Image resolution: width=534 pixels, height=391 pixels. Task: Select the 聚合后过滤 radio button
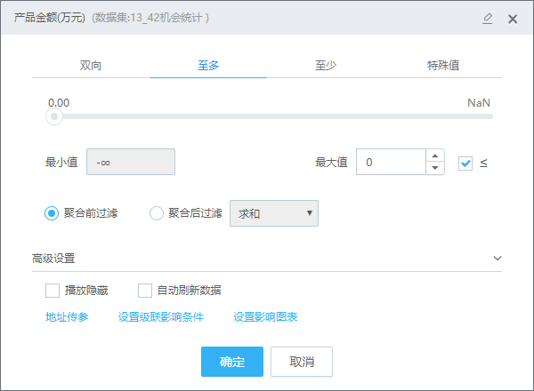click(x=157, y=213)
